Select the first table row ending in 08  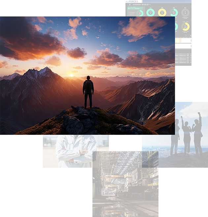point(183,56)
